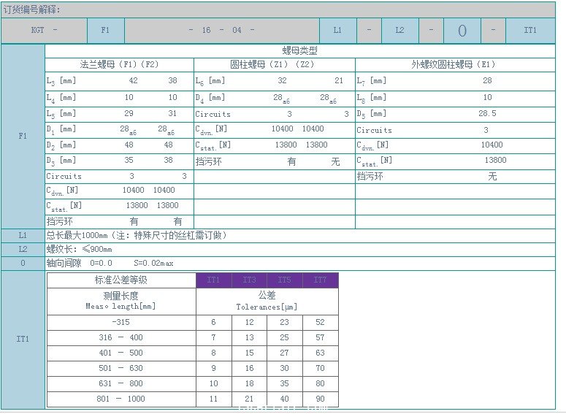566x414 pixels.
Task: Select the large 0 cell in order code row
Action: click(x=462, y=31)
